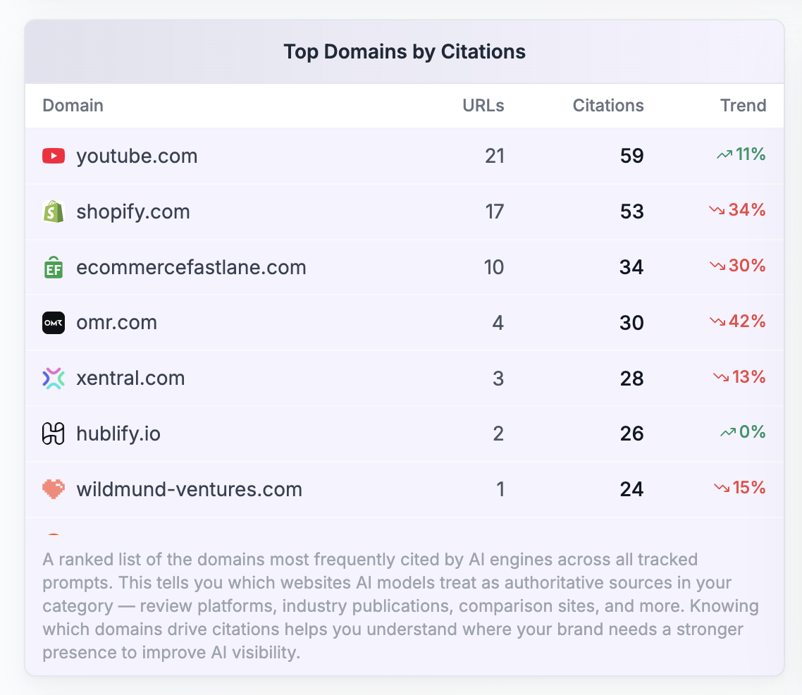Image resolution: width=802 pixels, height=695 pixels.
Task: Click the Top Domains by Citations title
Action: [404, 51]
